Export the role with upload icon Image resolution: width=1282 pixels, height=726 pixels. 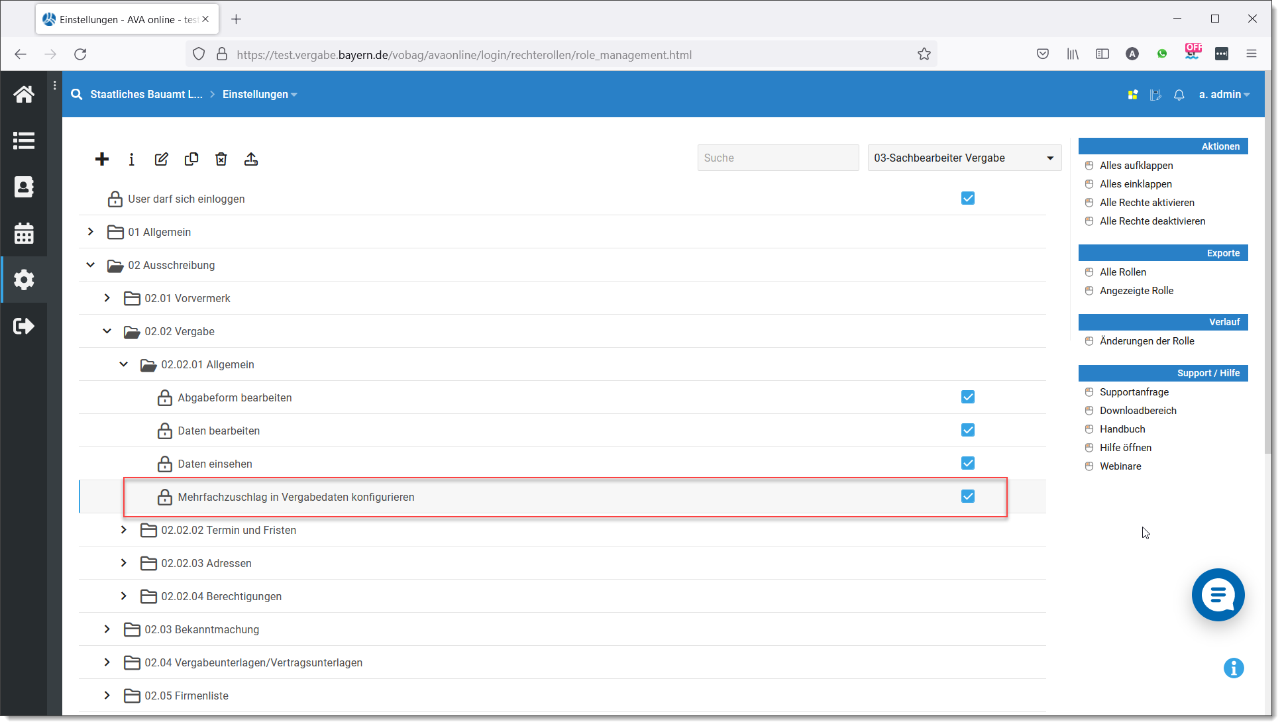[251, 159]
